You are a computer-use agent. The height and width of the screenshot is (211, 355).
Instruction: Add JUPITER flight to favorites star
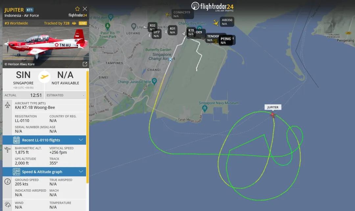78,9
